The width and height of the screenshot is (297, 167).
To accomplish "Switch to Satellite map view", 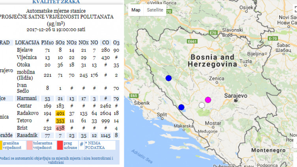I will click(x=155, y=10).
